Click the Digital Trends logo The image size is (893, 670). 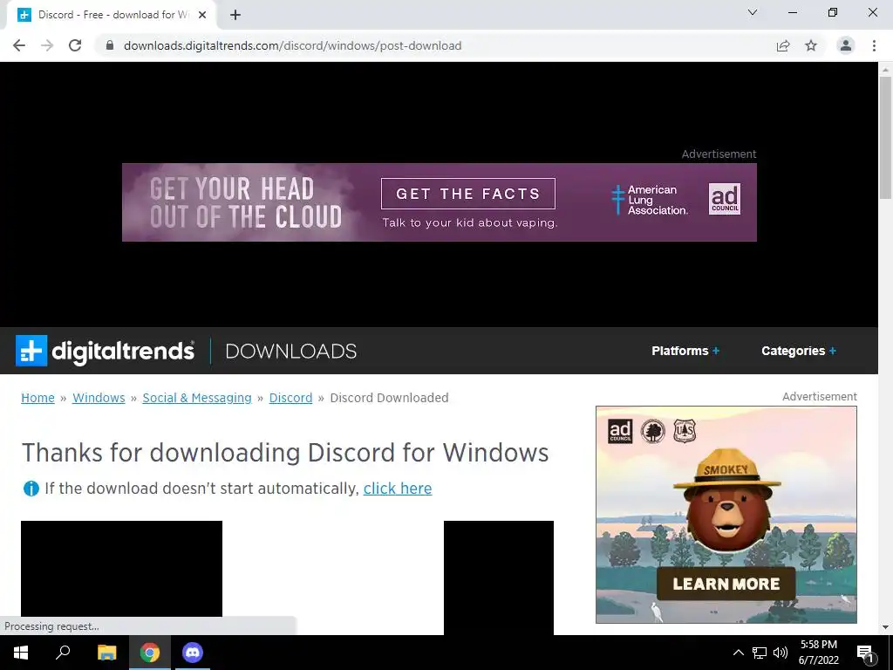[x=105, y=351]
